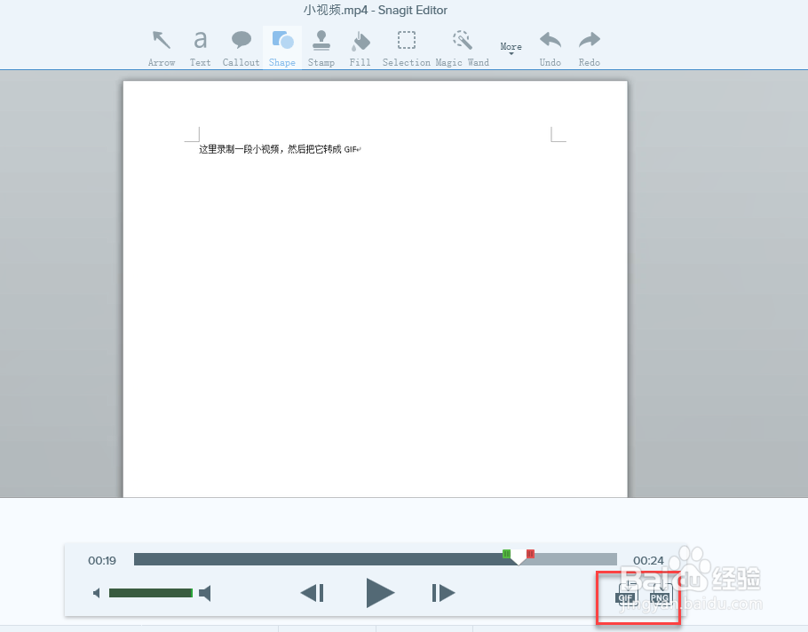Click the document text line ending with GIF
This screenshot has height=632, width=808.
pos(280,149)
